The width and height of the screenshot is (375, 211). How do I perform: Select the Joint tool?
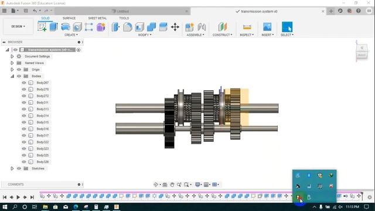click(202, 27)
